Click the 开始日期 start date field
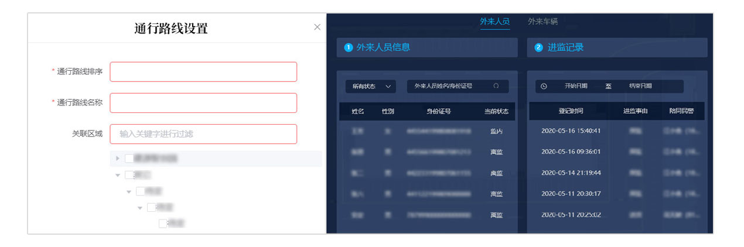 [x=576, y=86]
